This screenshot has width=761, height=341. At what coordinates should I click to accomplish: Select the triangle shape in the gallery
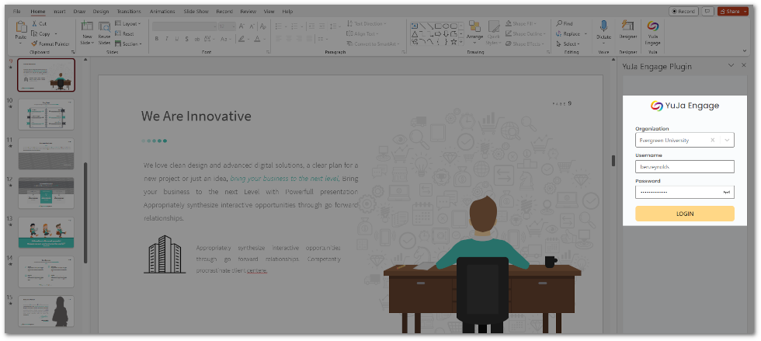[415, 34]
